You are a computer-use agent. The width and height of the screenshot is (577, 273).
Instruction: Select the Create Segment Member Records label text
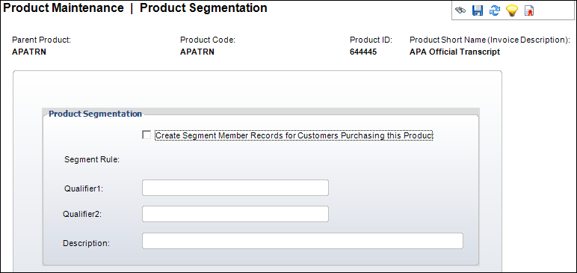293,135
